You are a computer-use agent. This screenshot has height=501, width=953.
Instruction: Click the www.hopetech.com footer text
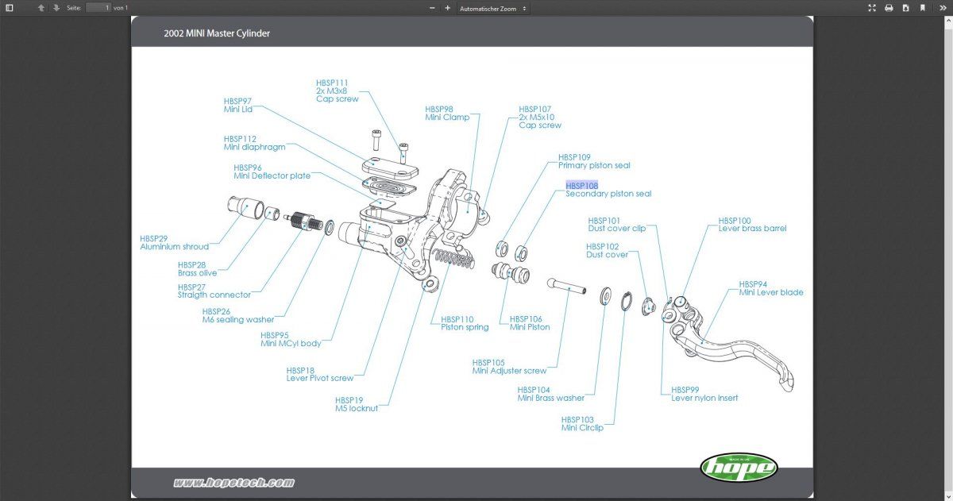click(x=234, y=482)
